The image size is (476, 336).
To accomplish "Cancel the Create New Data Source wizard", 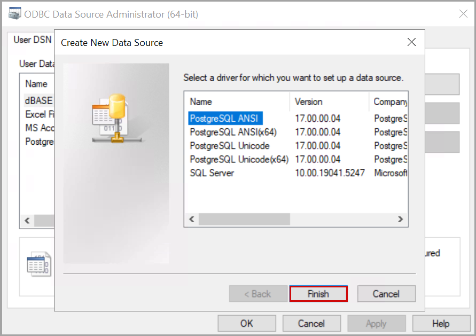I will click(386, 294).
